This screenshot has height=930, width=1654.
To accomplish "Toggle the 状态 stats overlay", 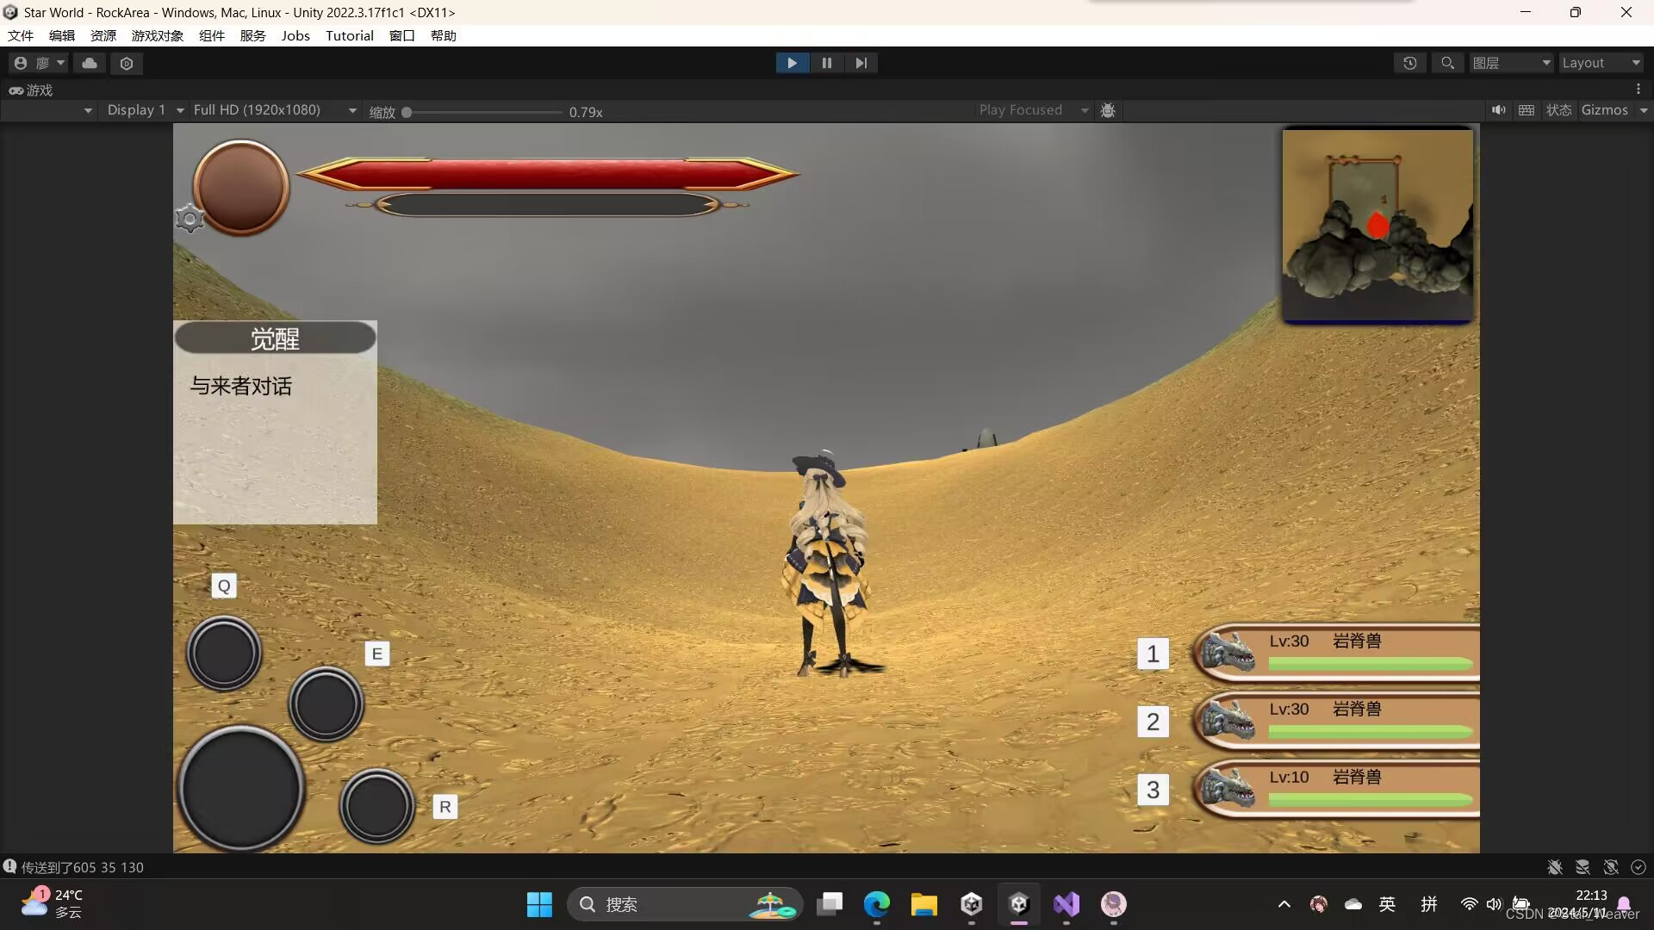I will pos(1559,110).
